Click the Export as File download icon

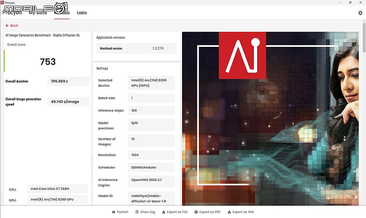click(163, 212)
